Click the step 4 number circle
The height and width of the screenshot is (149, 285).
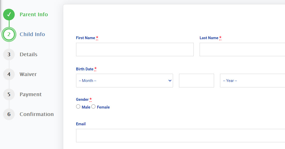[x=9, y=74]
